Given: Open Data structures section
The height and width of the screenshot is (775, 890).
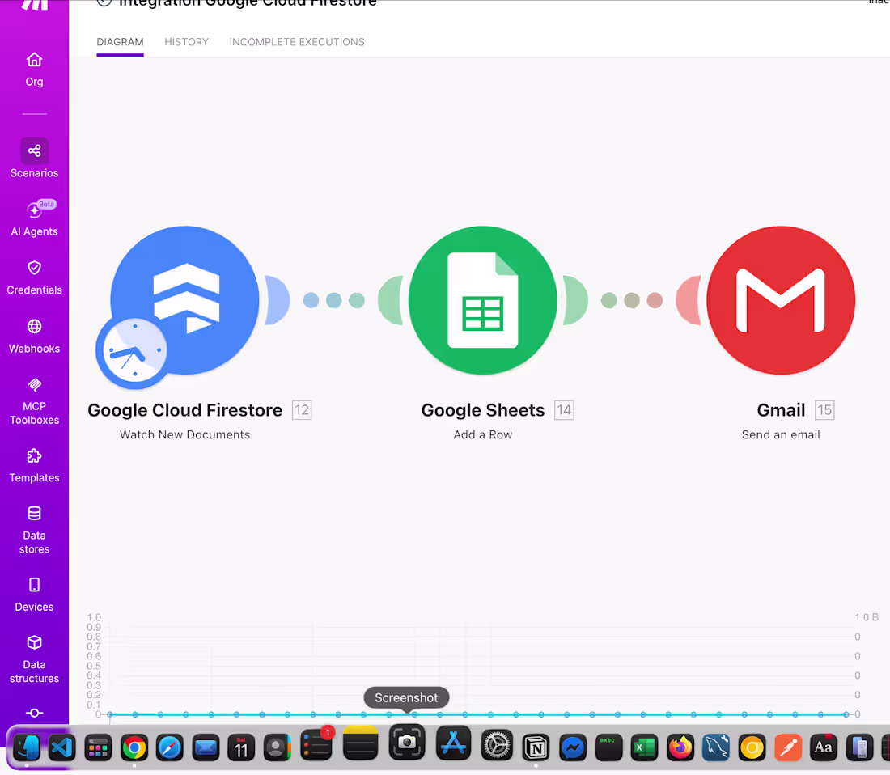Looking at the screenshot, I should [34, 659].
